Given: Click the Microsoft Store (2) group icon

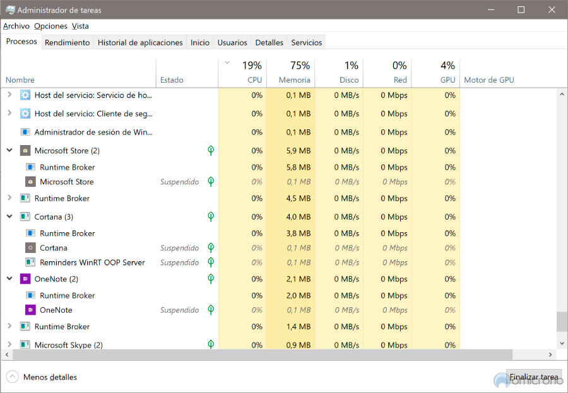Looking at the screenshot, I should [x=25, y=151].
